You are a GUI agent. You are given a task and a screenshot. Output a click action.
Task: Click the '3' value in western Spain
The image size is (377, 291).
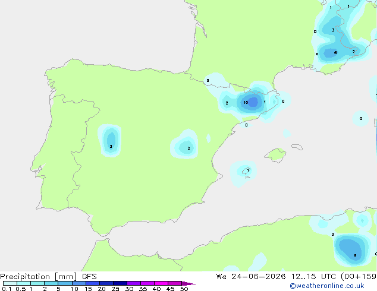(111, 146)
